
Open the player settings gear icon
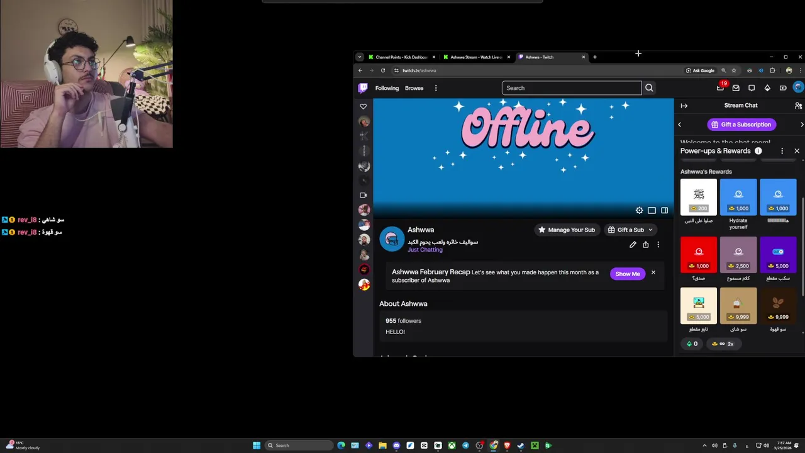tap(639, 210)
